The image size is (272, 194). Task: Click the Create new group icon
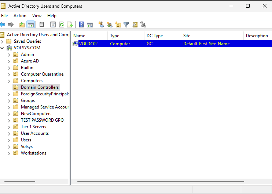(109, 25)
